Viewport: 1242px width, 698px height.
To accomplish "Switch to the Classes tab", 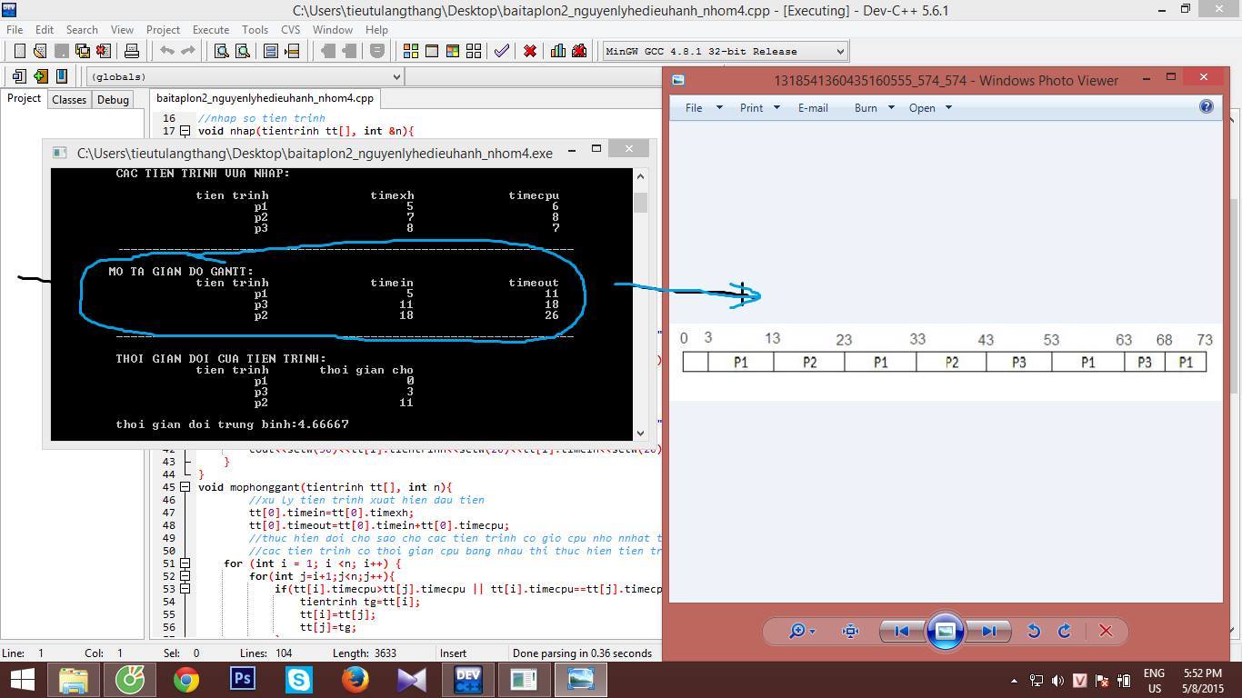I will (69, 99).
